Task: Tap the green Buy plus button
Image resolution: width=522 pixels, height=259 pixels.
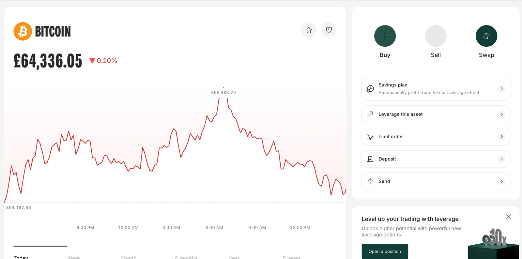Action: click(x=385, y=36)
